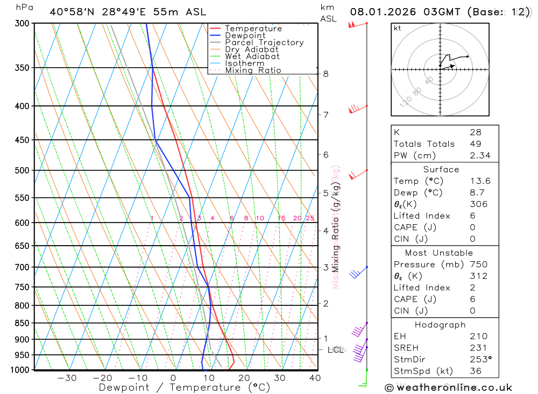Click the weatheronline.co.uk copyright text
Screen dimensions: 538x394
pyautogui.click(x=449, y=388)
